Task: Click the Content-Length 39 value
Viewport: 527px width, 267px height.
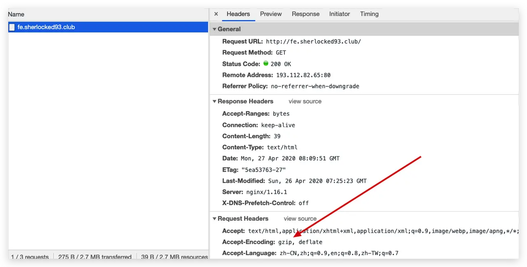Action: [277, 136]
